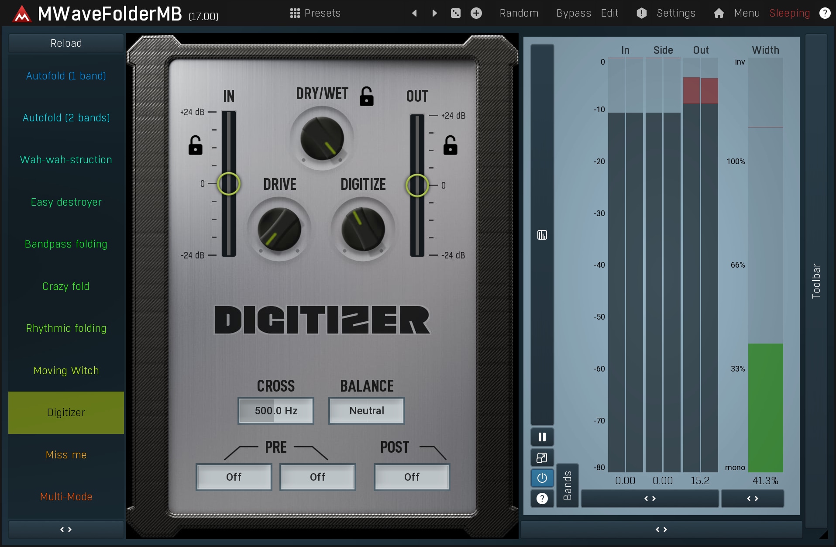
Task: Toggle the OUT gain lock
Action: tap(450, 145)
